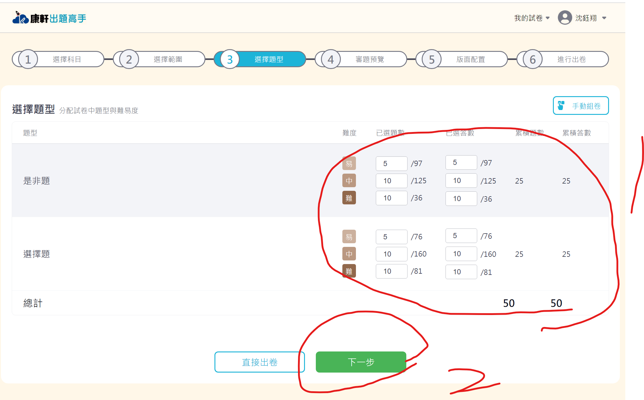Jump to step 4 審題預覽
Viewport: 644px width, 400px height.
point(361,59)
